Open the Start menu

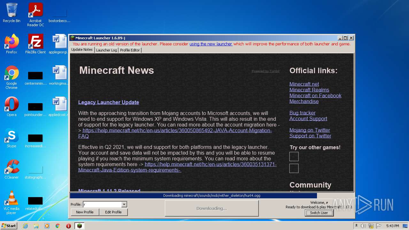pos(9,226)
